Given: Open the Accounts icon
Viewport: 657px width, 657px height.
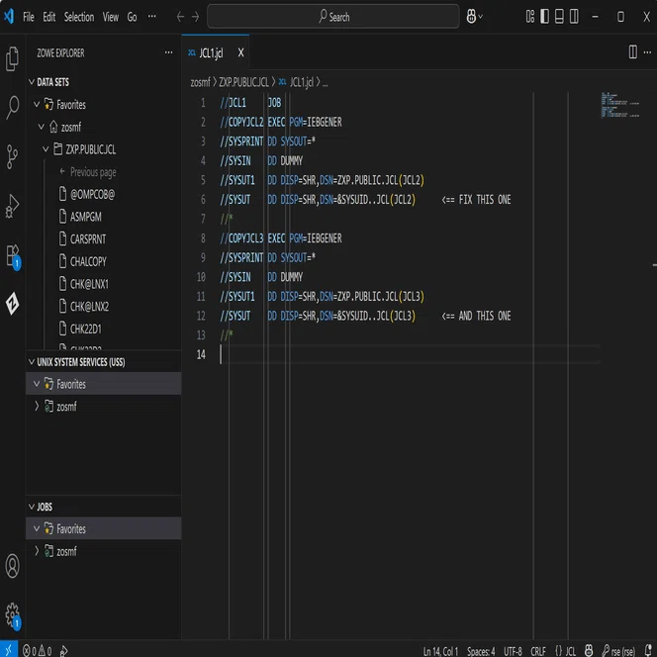Looking at the screenshot, I should click(x=12, y=566).
